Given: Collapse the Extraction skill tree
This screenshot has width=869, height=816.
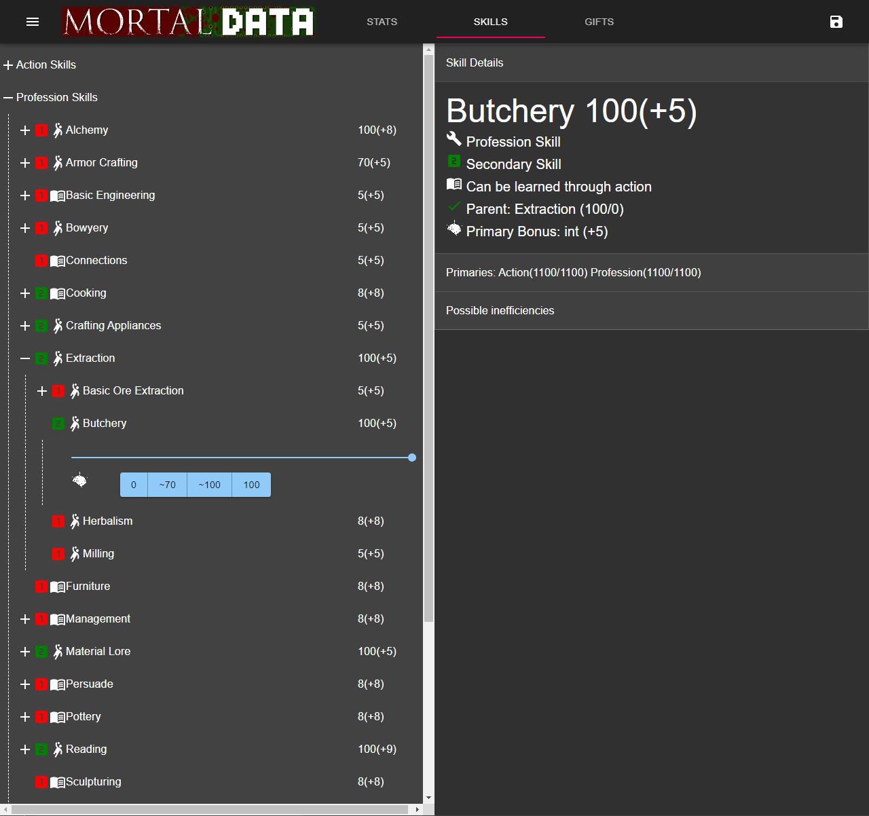Looking at the screenshot, I should click(x=25, y=358).
